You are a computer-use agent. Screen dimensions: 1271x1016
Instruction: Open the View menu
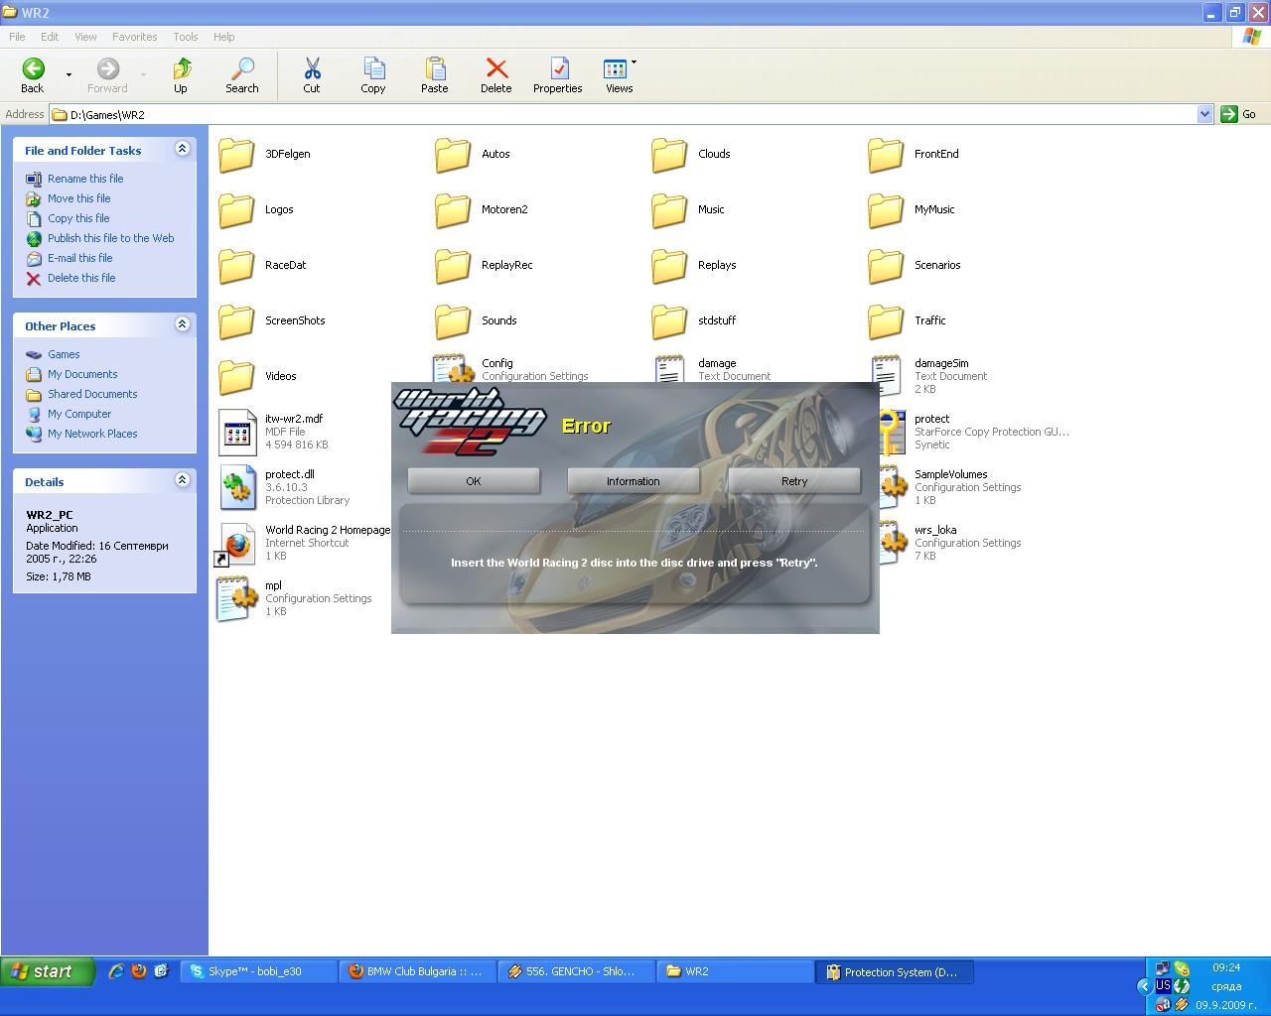tap(85, 37)
